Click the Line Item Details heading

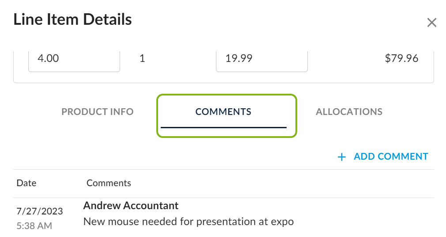click(x=72, y=20)
